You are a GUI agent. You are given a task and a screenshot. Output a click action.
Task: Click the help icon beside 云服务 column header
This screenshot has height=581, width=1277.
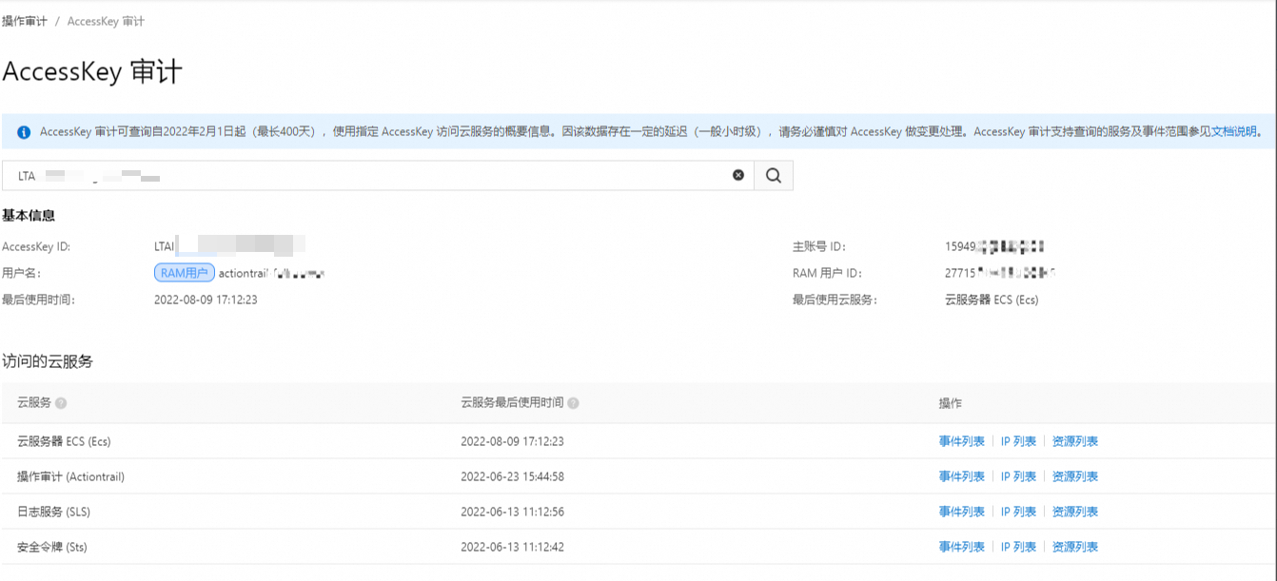click(62, 402)
